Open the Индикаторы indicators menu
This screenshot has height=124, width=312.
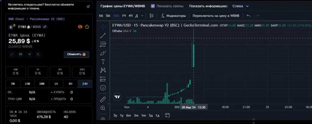[173, 16]
